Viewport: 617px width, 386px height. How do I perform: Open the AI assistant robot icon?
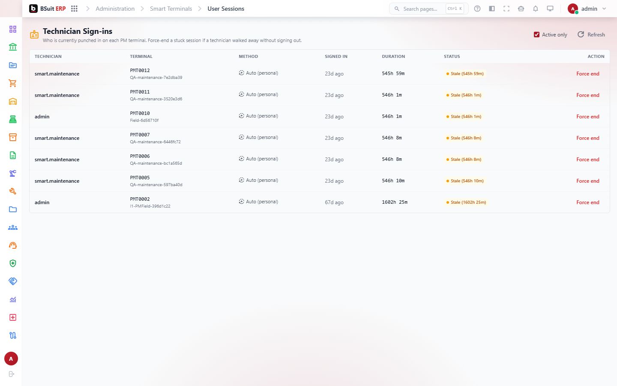(x=521, y=9)
